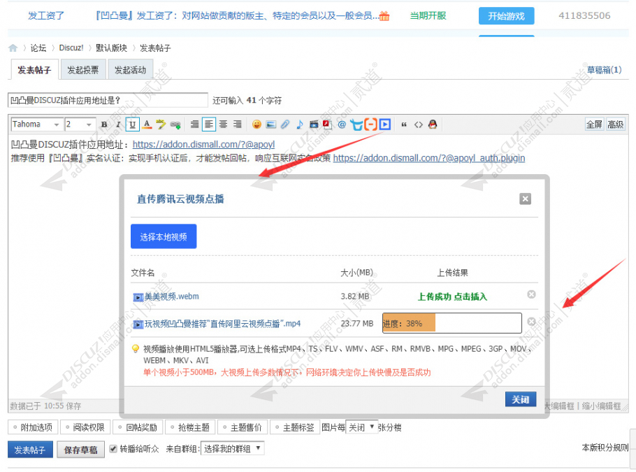
Task: Open the Tahoma font family dropdown
Action: [x=36, y=124]
